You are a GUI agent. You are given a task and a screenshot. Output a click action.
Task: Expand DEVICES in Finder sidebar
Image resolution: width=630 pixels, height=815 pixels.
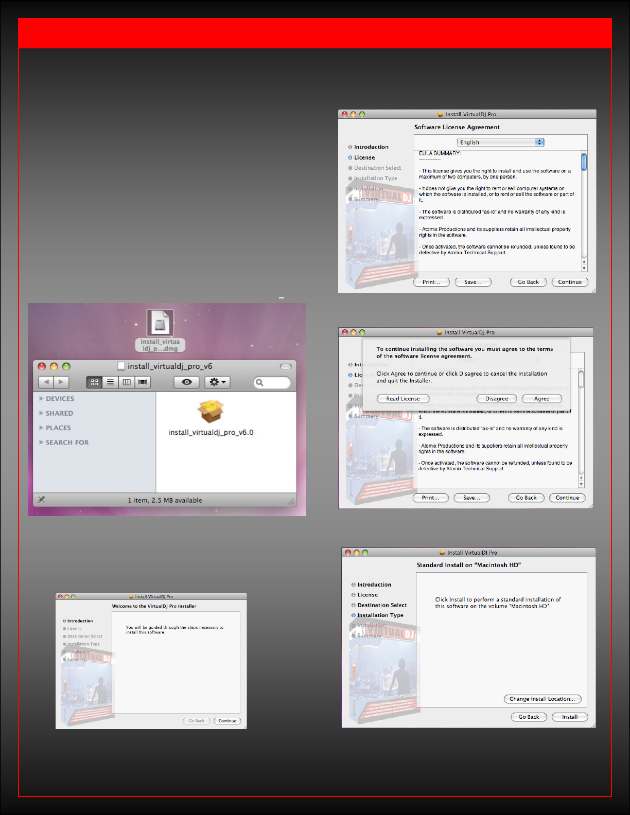point(42,399)
